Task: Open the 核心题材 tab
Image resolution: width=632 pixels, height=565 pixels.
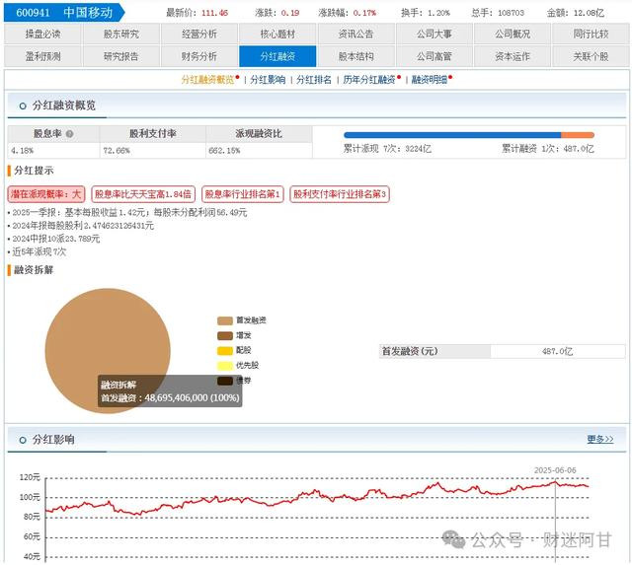Action: pos(277,34)
